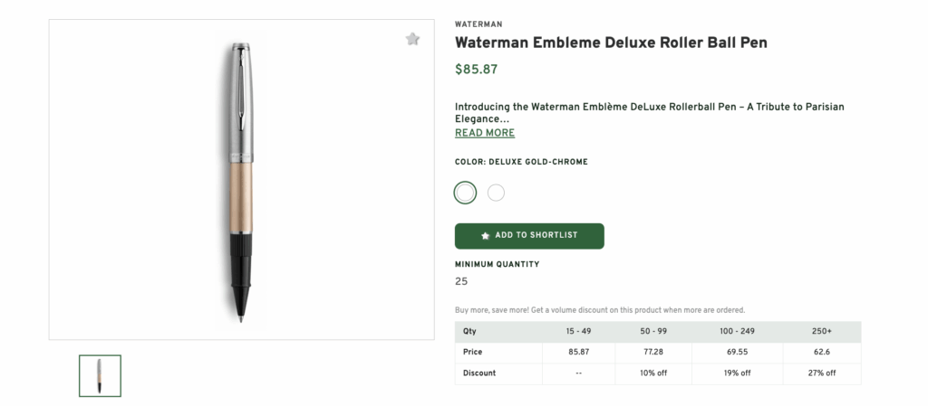Click the $85.87 green price text
This screenshot has width=928, height=406.
(x=476, y=70)
